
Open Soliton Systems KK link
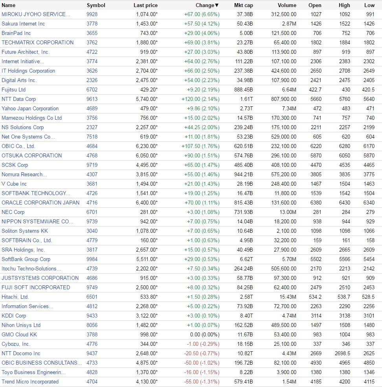(25, 231)
